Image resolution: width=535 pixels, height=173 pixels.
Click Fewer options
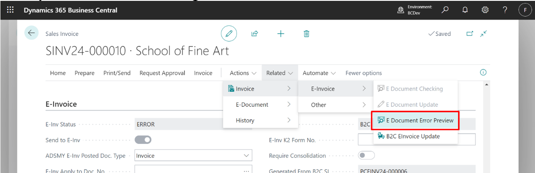coord(364,73)
